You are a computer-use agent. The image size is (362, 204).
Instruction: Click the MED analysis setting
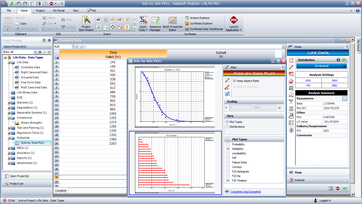(334, 86)
